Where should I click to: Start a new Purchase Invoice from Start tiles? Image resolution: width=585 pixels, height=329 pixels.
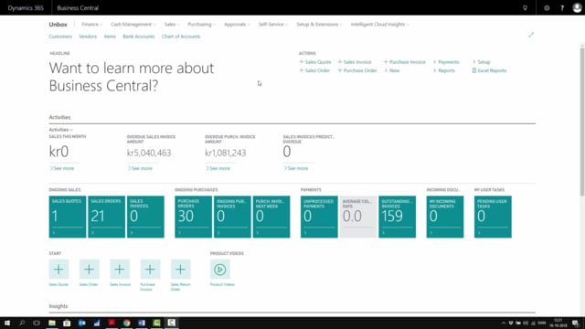[x=150, y=270]
